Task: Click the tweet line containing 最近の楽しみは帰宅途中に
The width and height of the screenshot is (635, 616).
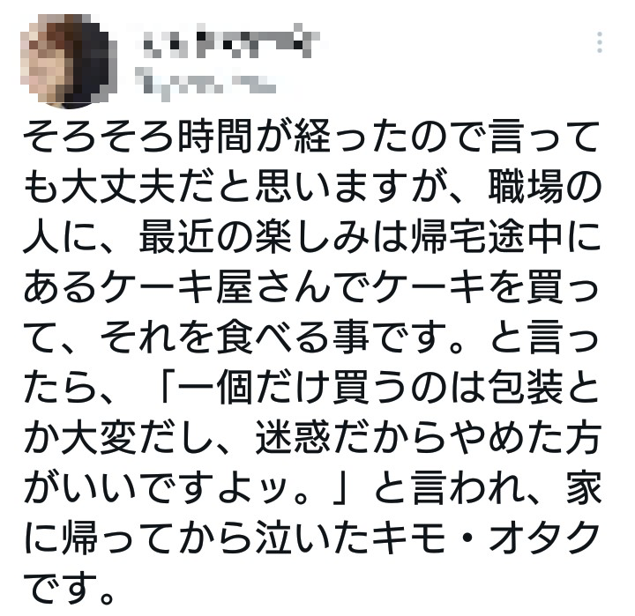Action: coord(311,237)
